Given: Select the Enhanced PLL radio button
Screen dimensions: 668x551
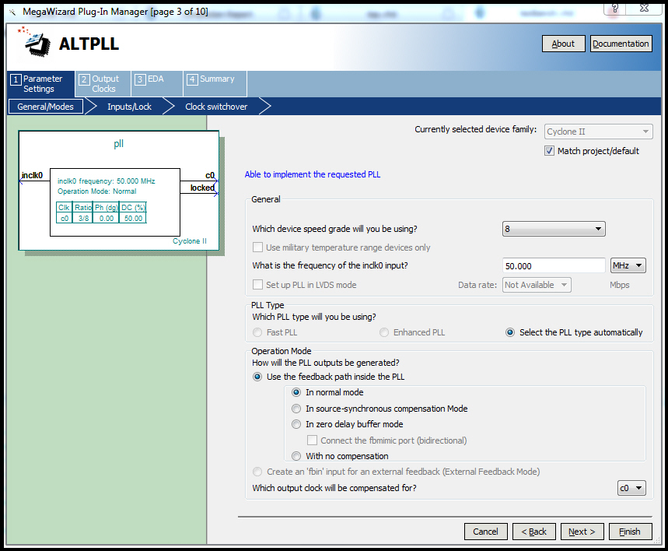Looking at the screenshot, I should pos(384,332).
